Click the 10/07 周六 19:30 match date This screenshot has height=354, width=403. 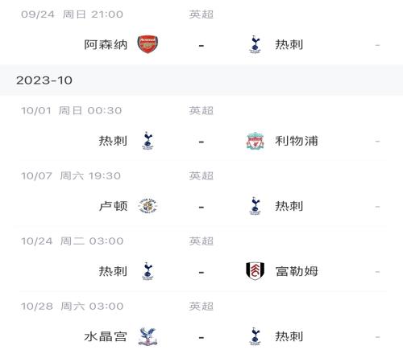pos(71,176)
